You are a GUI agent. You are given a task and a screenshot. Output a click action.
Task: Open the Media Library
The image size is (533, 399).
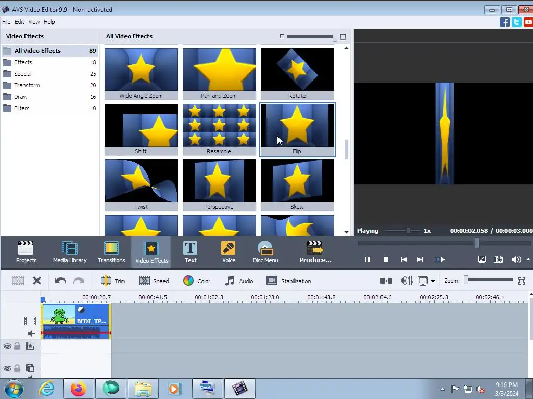point(70,252)
